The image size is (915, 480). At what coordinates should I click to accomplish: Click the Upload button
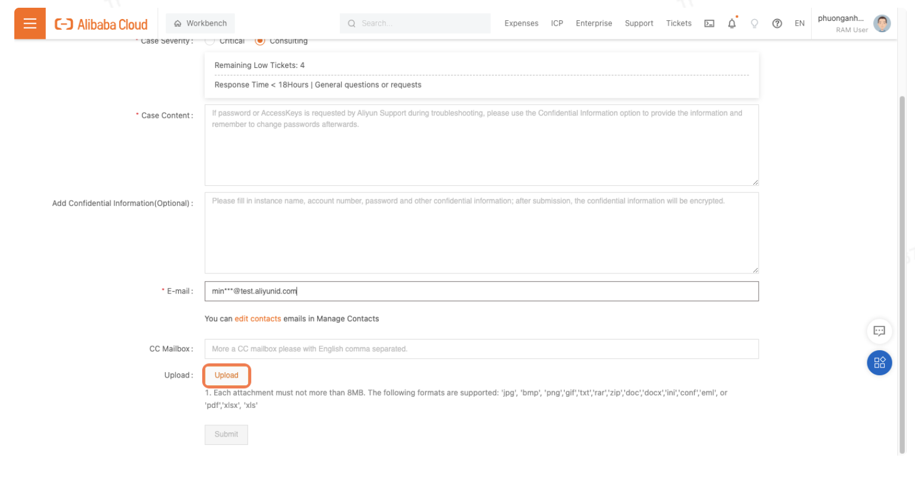[227, 375]
